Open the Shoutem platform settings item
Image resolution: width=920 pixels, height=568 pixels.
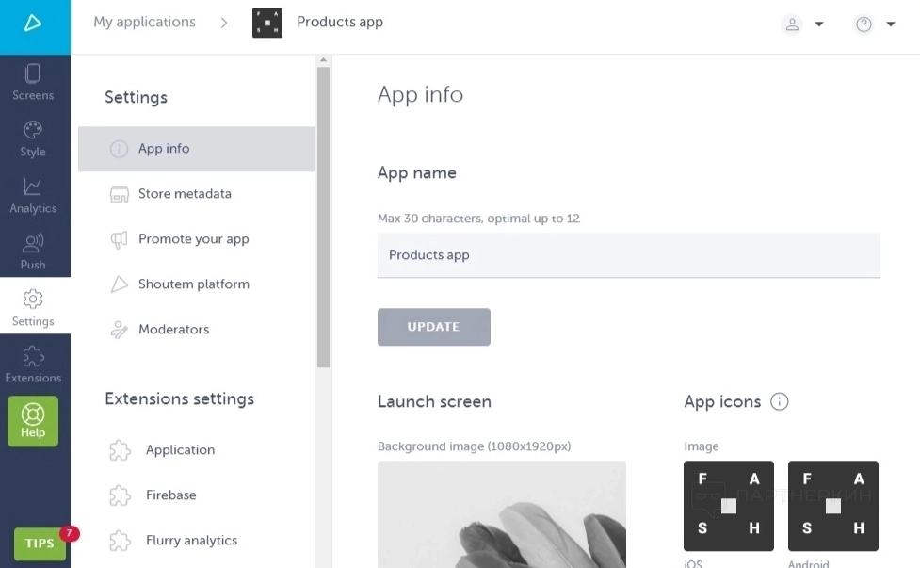tap(193, 284)
